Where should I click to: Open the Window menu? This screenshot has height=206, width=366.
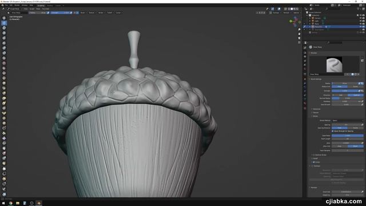click(x=25, y=5)
